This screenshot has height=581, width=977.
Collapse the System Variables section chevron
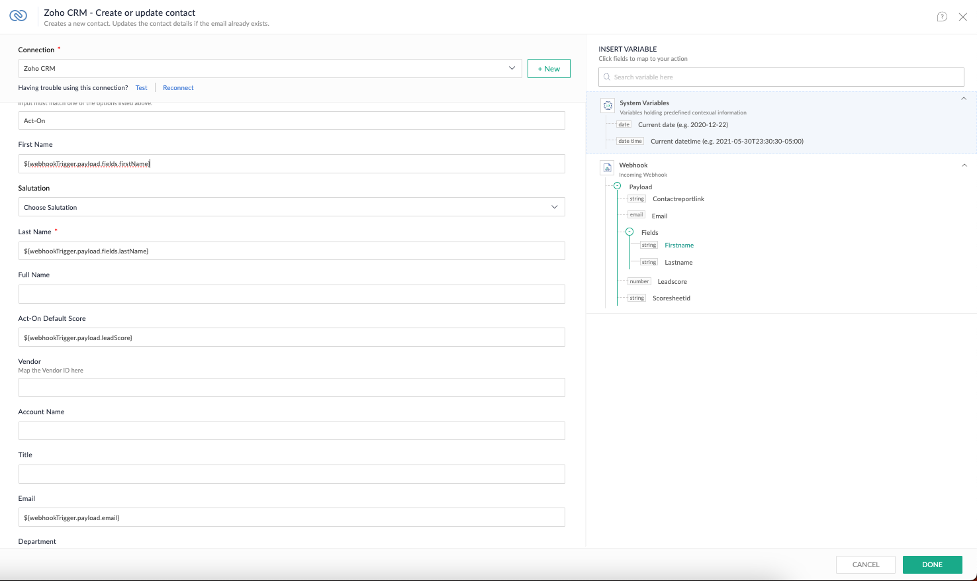pyautogui.click(x=964, y=99)
